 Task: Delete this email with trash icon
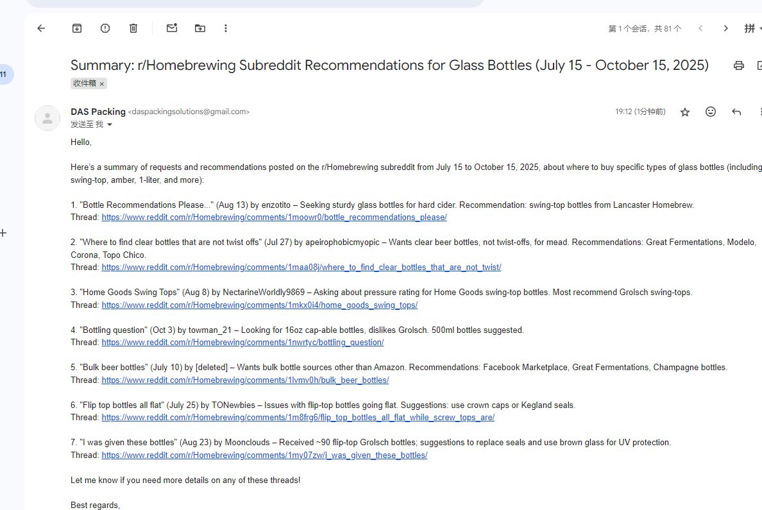(133, 28)
